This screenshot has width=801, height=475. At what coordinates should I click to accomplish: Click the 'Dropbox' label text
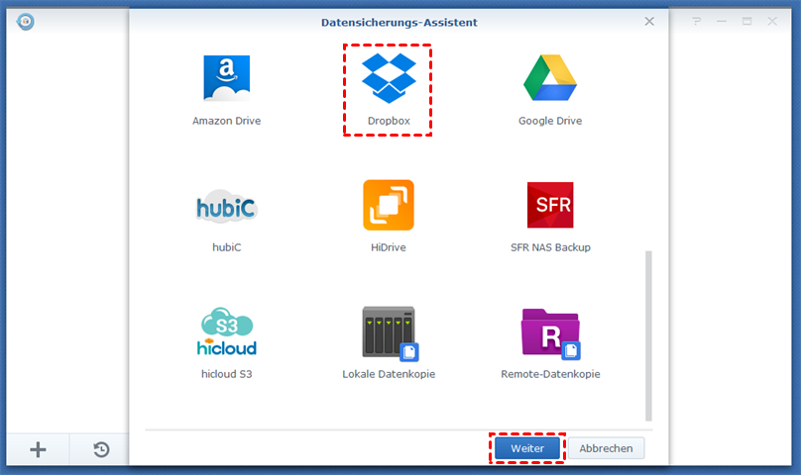click(x=389, y=121)
